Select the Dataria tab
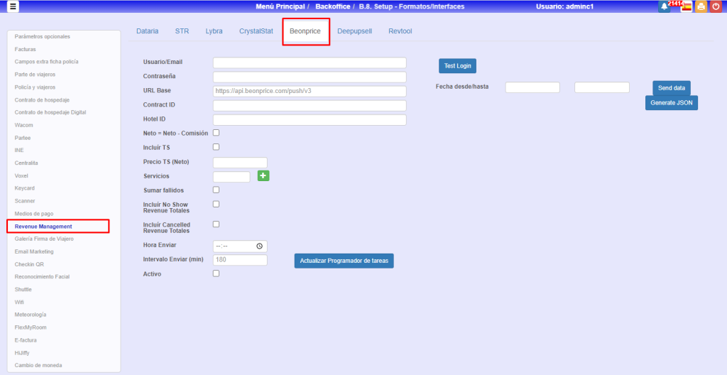The width and height of the screenshot is (727, 375). [148, 32]
